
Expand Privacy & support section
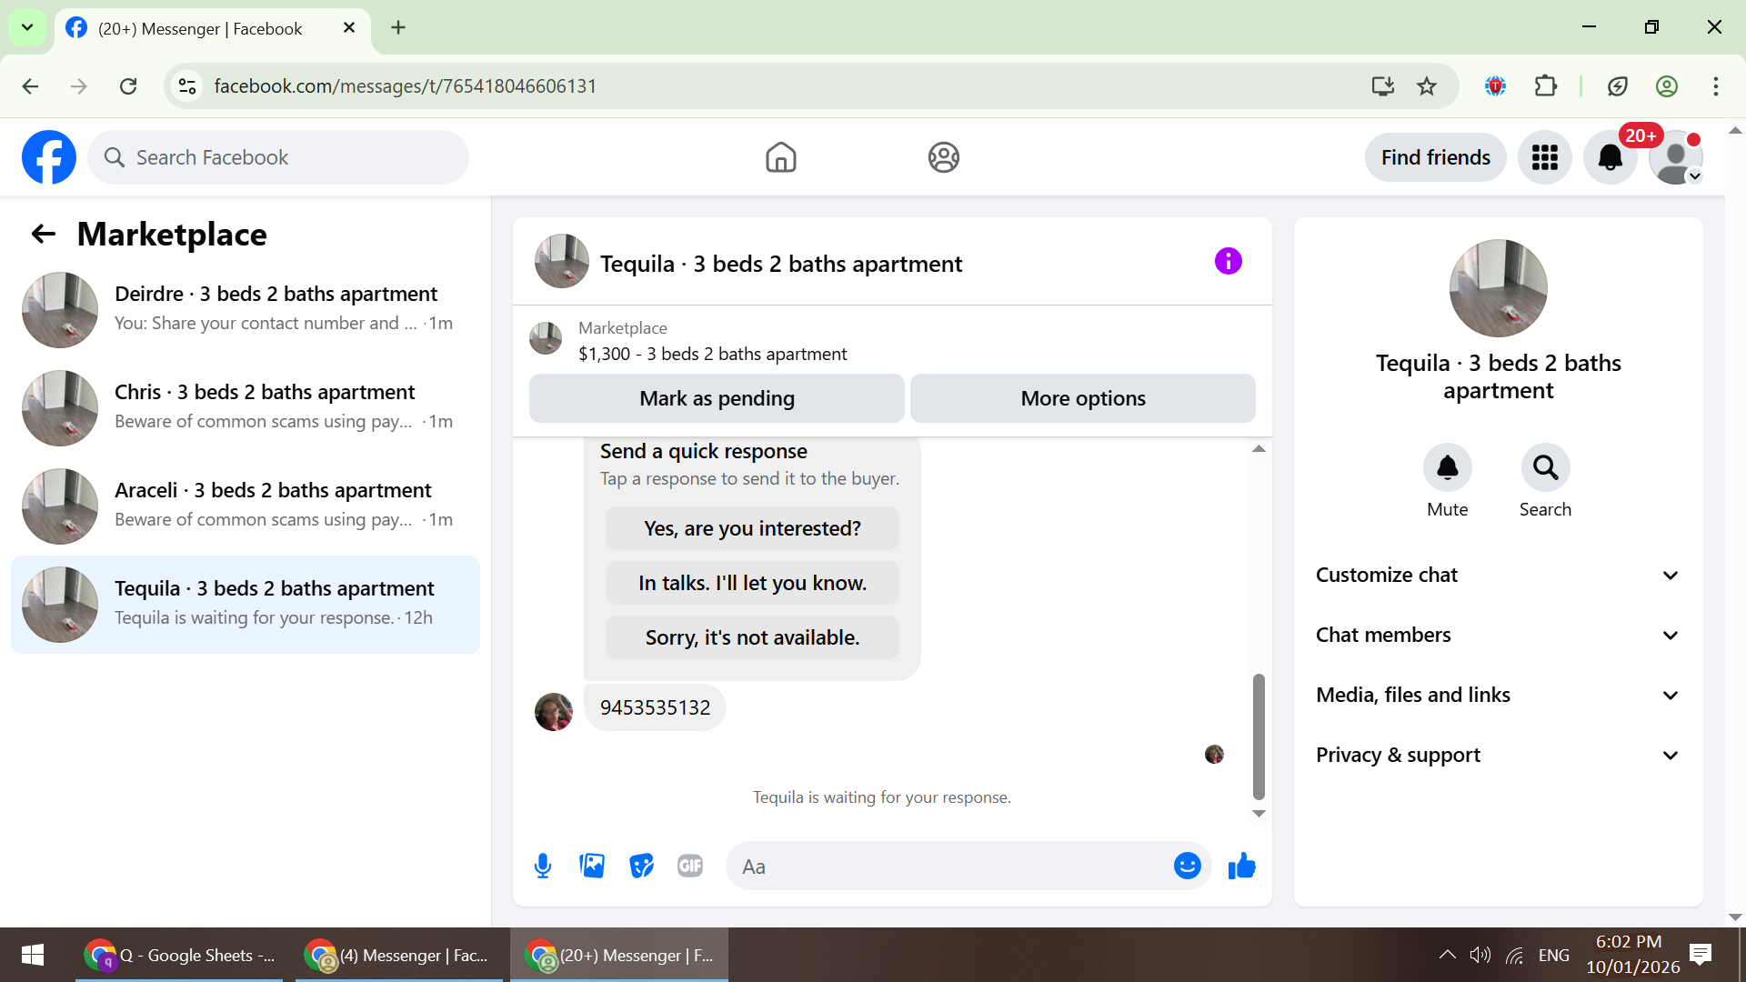click(1498, 755)
